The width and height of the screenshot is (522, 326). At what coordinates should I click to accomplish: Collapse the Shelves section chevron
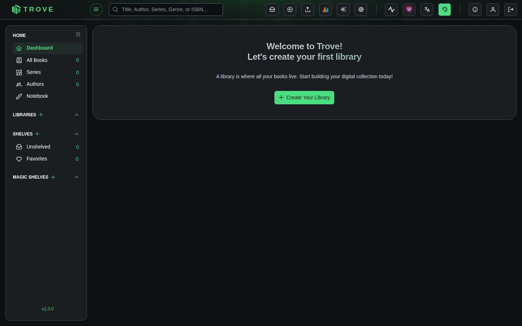76,134
